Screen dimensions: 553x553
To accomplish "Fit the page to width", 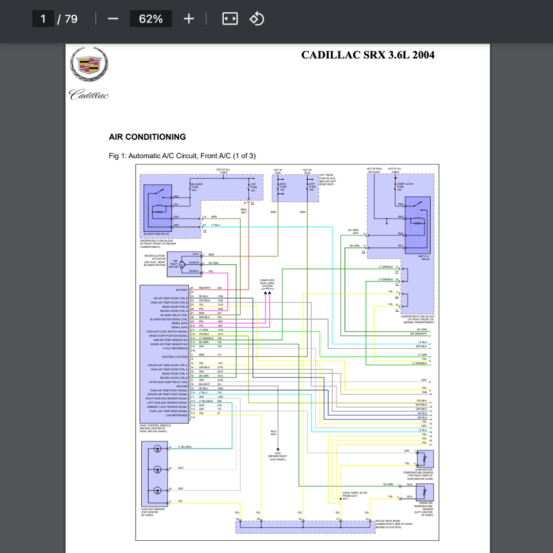I will [x=229, y=19].
